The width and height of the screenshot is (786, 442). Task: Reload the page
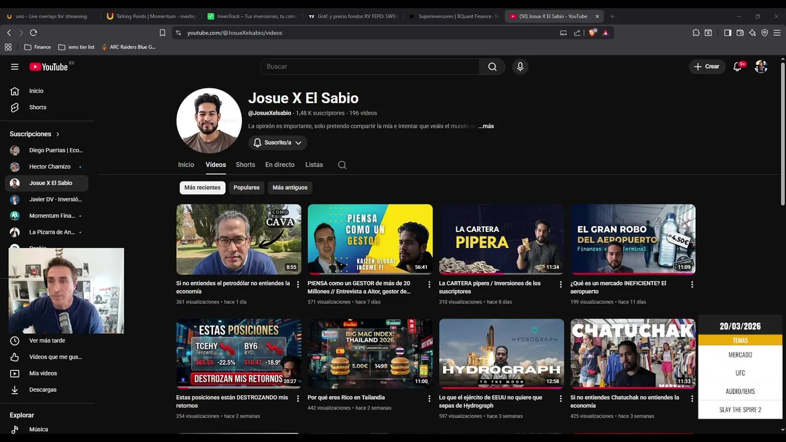[x=33, y=33]
